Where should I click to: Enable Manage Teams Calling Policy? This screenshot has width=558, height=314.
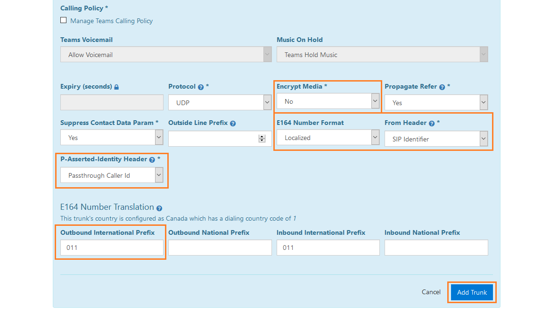pos(64,20)
